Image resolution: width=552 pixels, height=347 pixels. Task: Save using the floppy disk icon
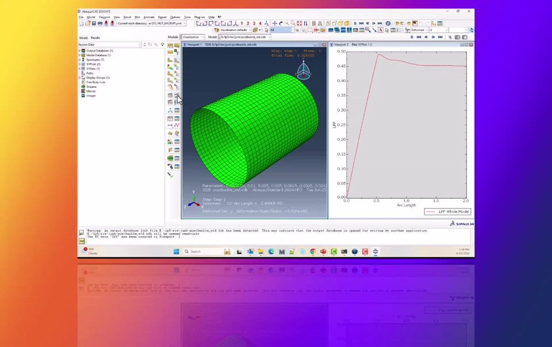[94, 23]
